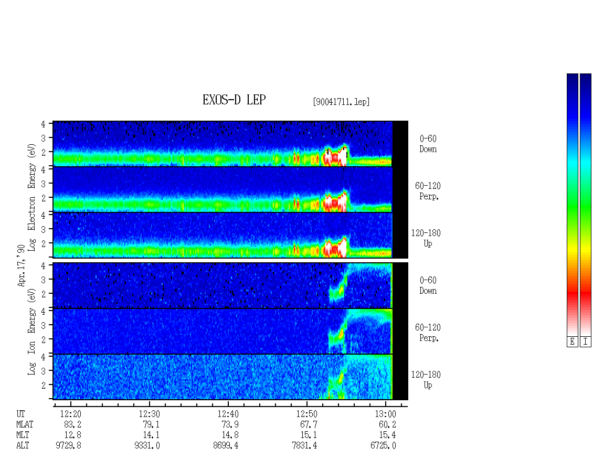This screenshot has height=459, width=593.
Task: Select the 12:40 UT time value
Action: click(x=228, y=414)
